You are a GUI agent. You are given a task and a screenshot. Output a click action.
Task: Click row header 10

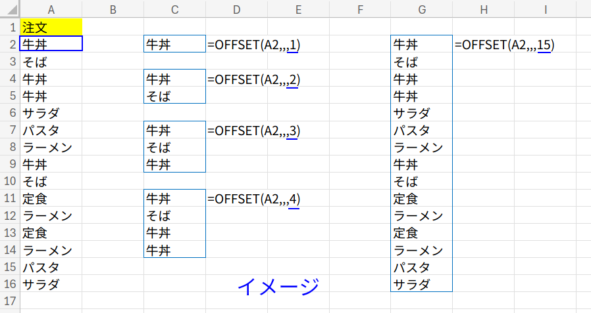pyautogui.click(x=10, y=181)
